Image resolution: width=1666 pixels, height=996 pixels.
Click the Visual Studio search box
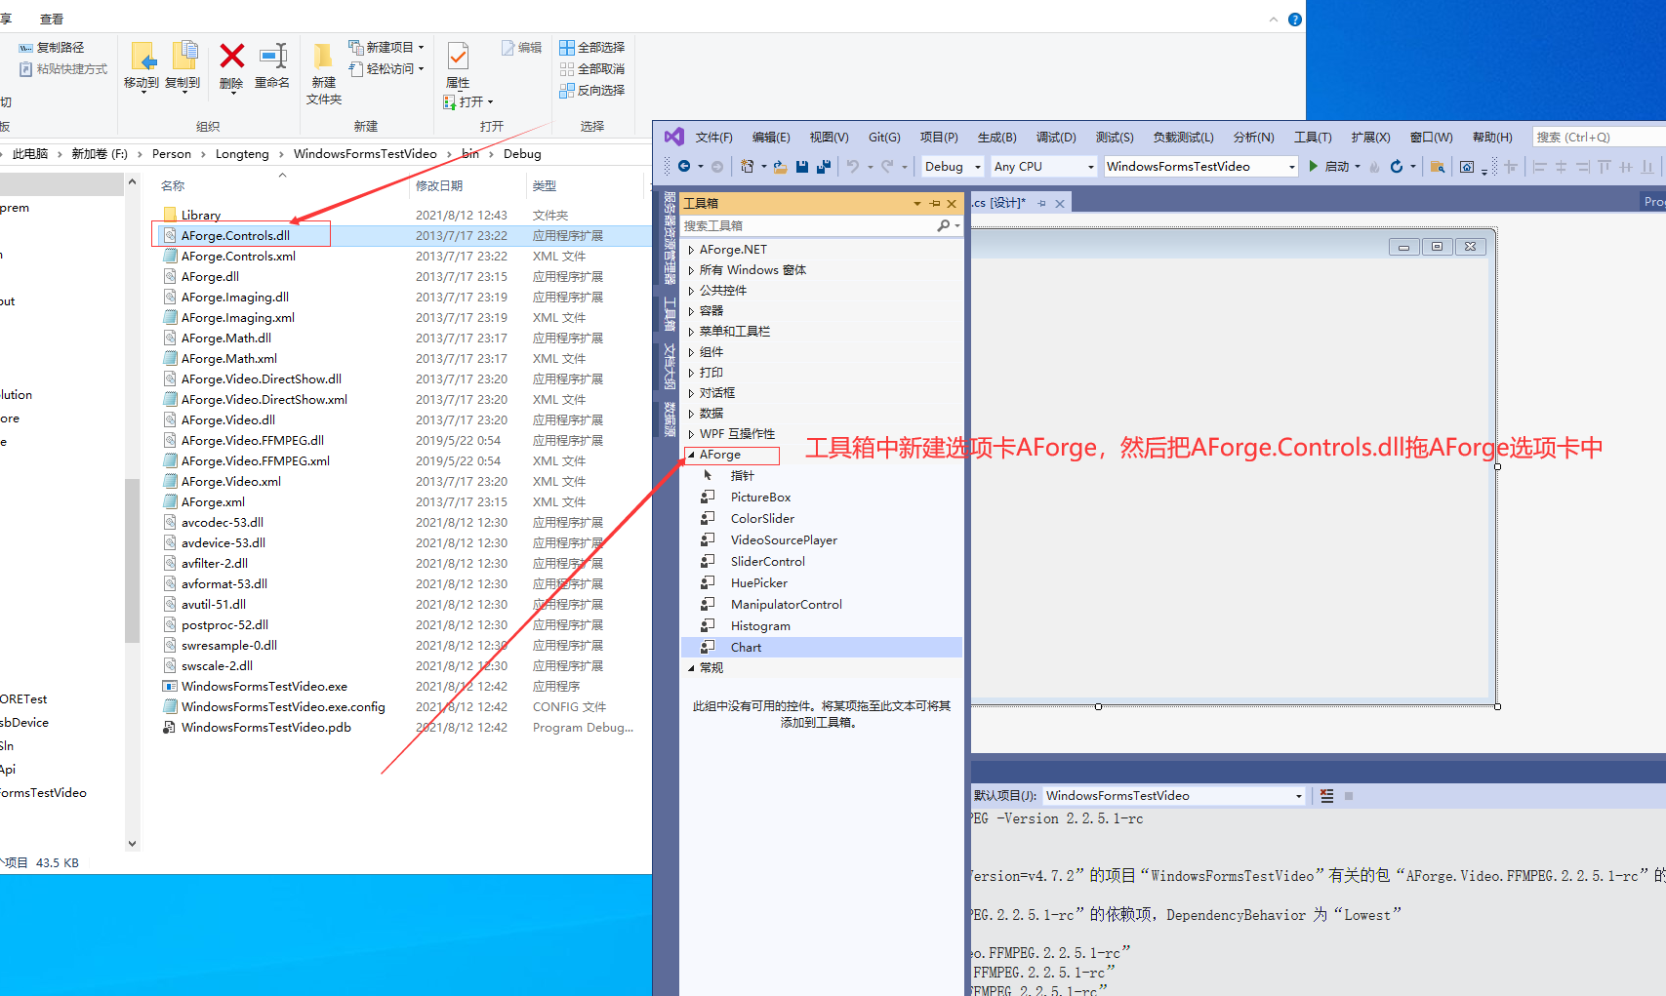click(1599, 138)
